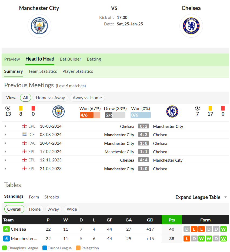The image size is (230, 252).
Task: Open the Team Statistics sub-tab
Action: pyautogui.click(x=42, y=71)
